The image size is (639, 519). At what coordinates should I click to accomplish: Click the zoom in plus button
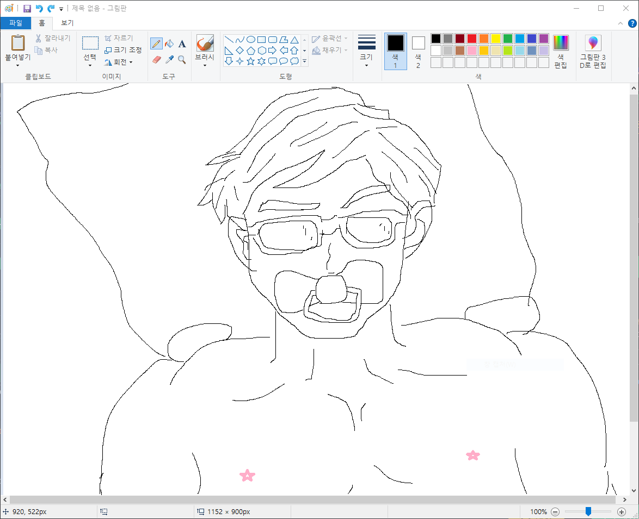tap(622, 511)
